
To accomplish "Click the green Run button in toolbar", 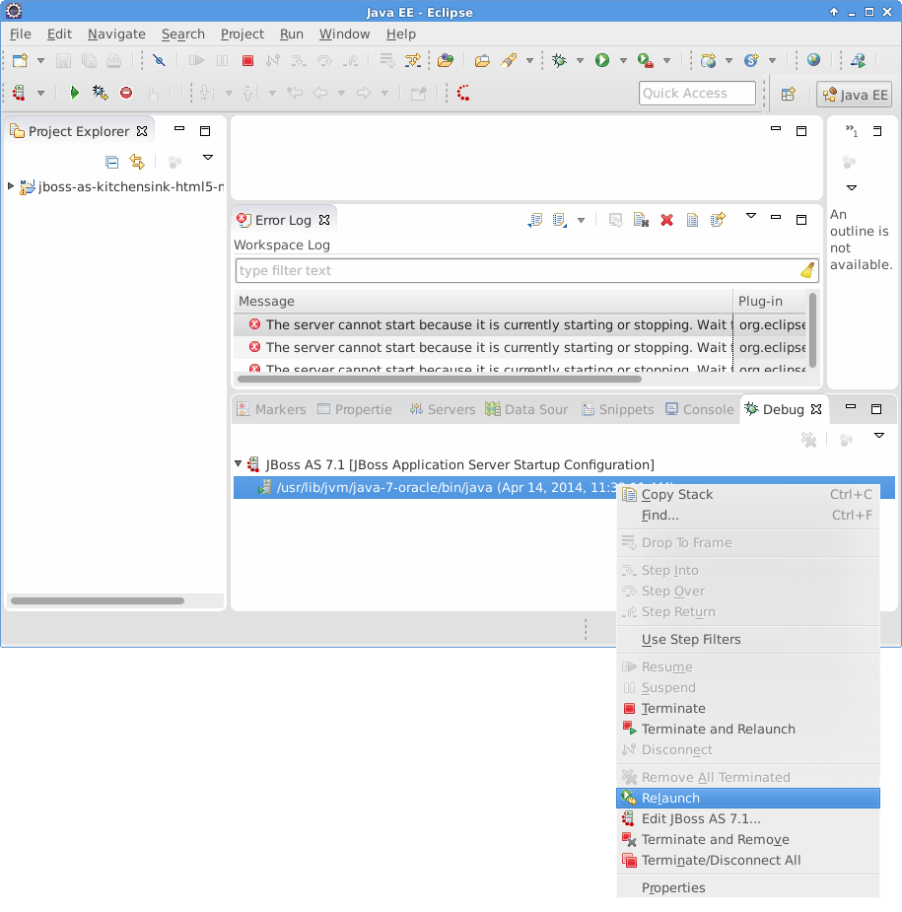I will [602, 60].
